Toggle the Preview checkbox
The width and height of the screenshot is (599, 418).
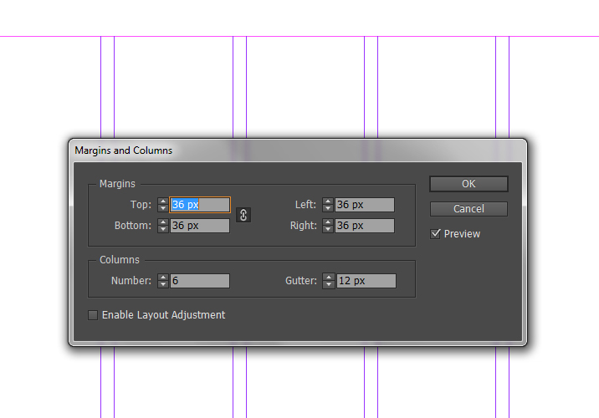(x=436, y=233)
